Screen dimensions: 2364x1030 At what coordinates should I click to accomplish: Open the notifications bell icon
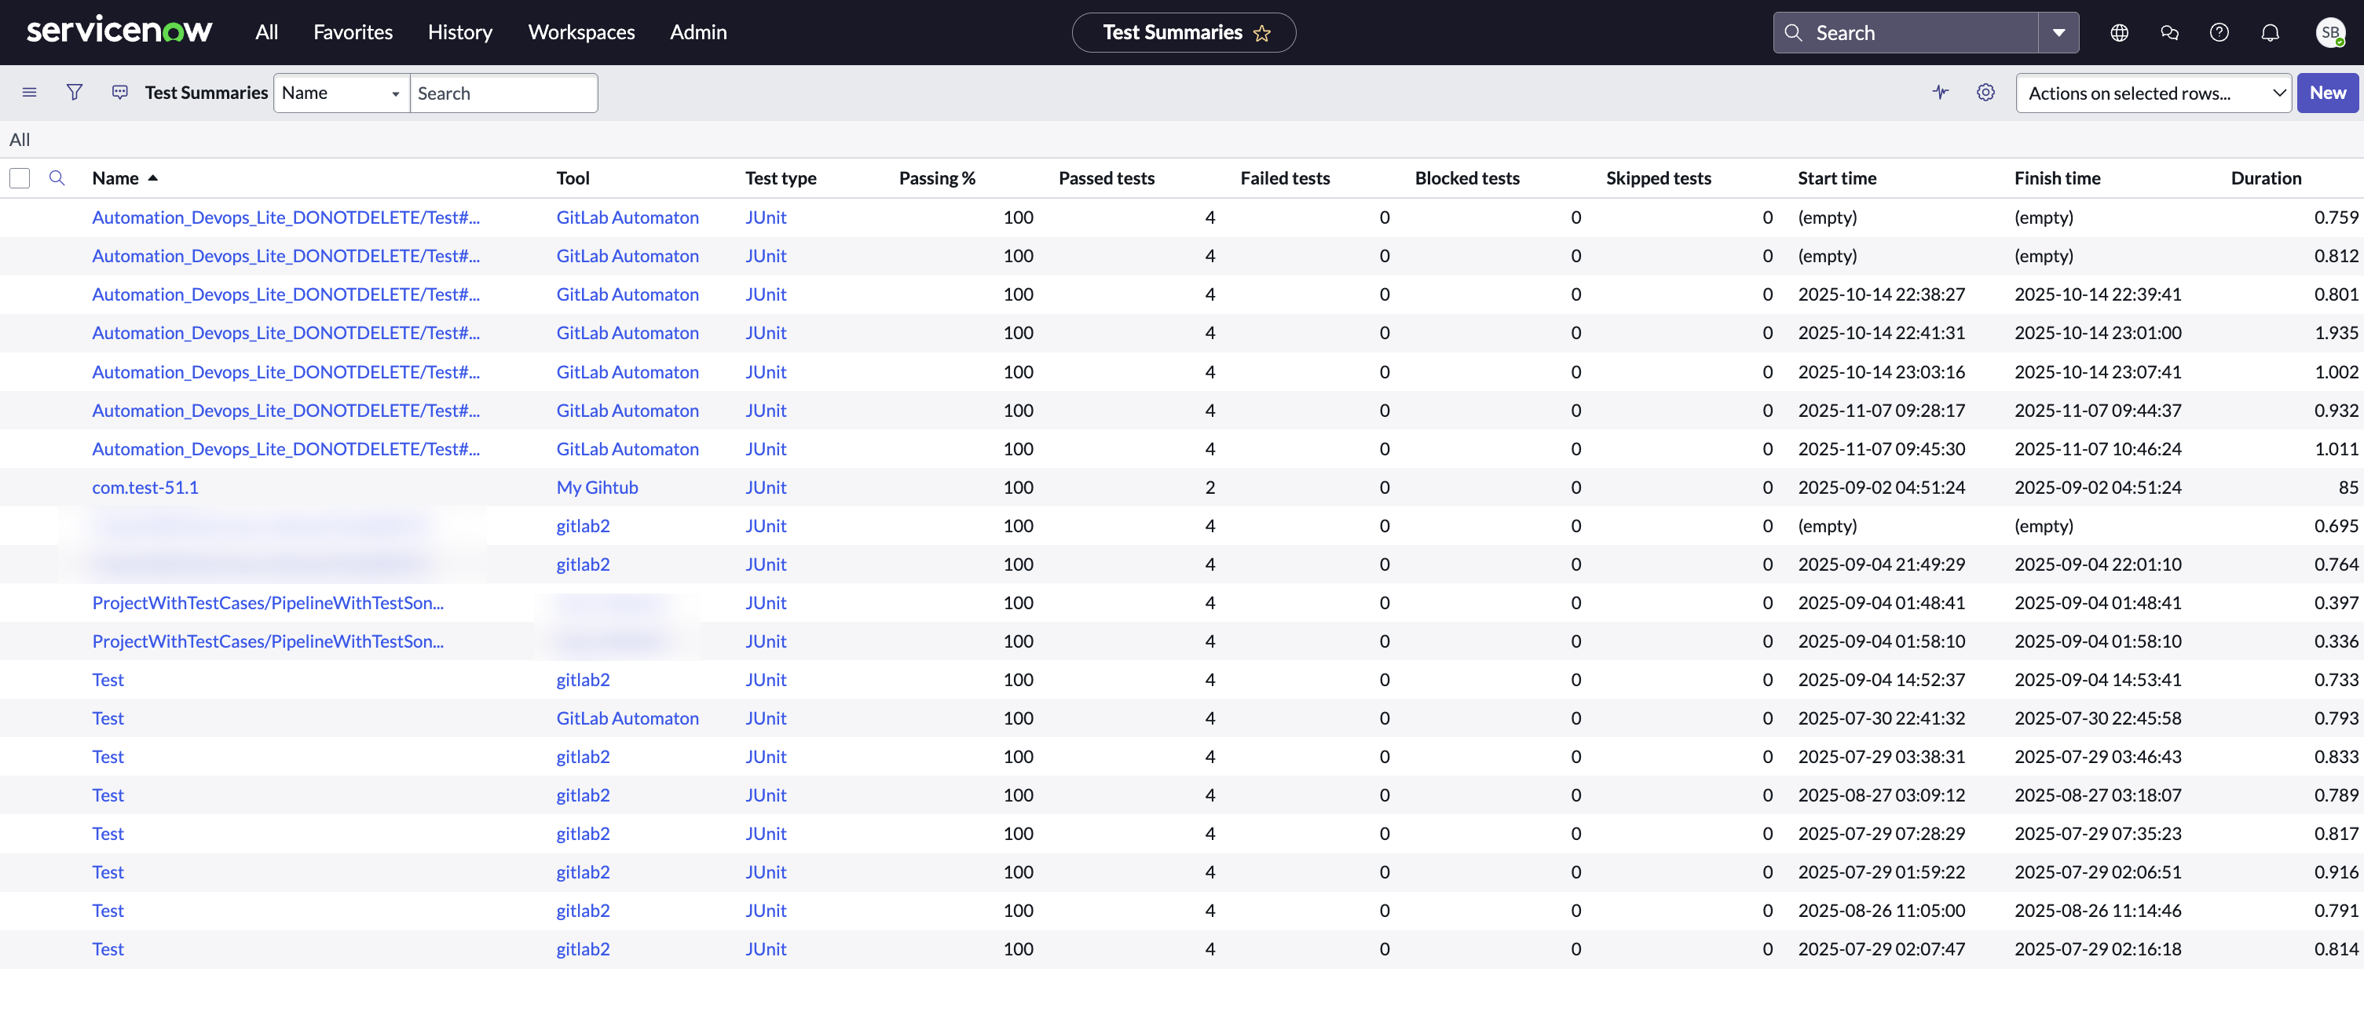pyautogui.click(x=2270, y=32)
